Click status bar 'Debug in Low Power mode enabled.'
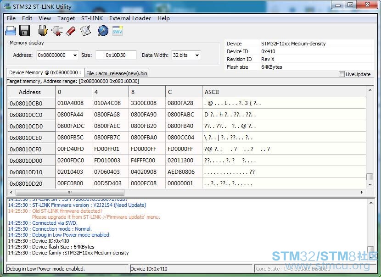The image size is (381, 277). [46, 269]
